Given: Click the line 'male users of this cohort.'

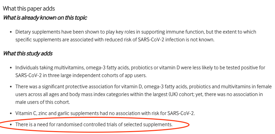Looking at the screenshot, I should [42, 102].
